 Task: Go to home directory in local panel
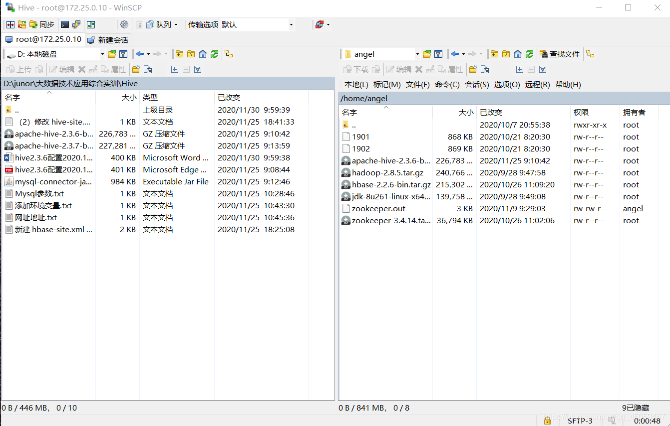(203, 54)
